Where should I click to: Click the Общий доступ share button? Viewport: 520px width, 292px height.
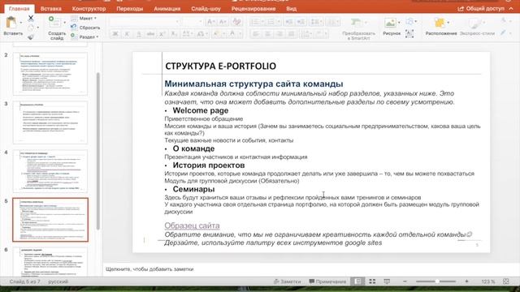click(481, 9)
